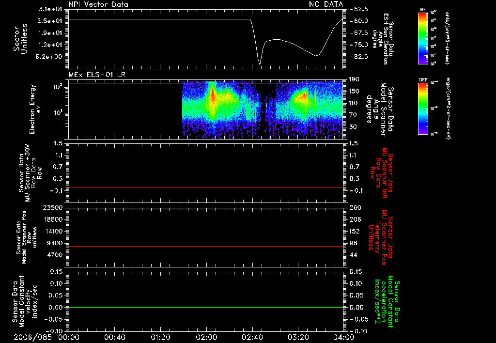Click the "23500" scanner position tick value
The width and height of the screenshot is (496, 343).
[52, 208]
